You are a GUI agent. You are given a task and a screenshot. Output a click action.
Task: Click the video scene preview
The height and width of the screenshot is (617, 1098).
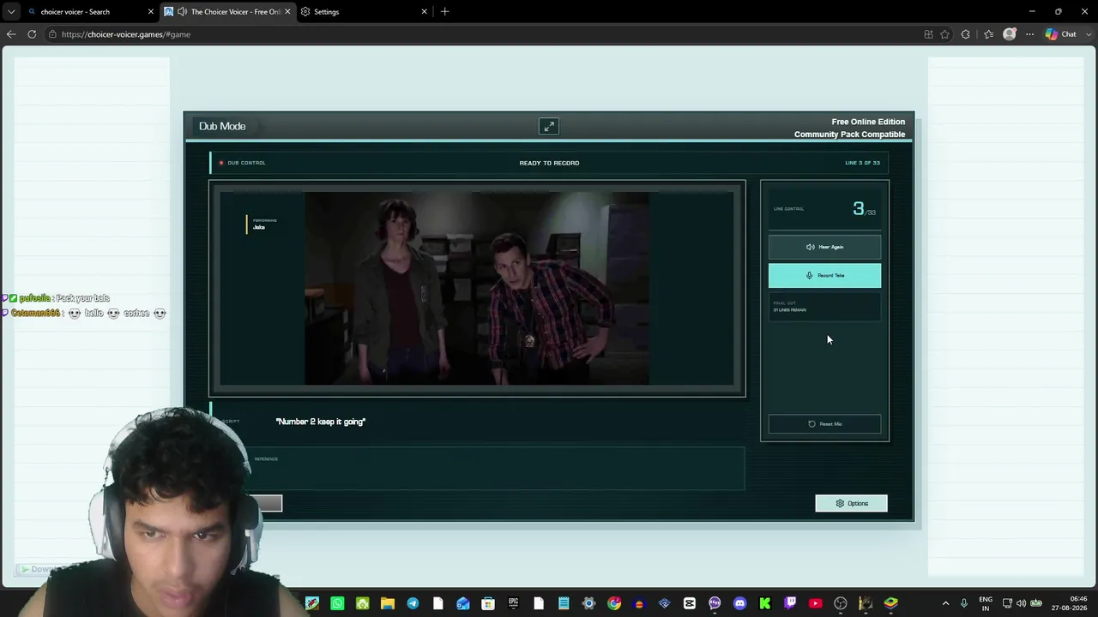coord(477,289)
